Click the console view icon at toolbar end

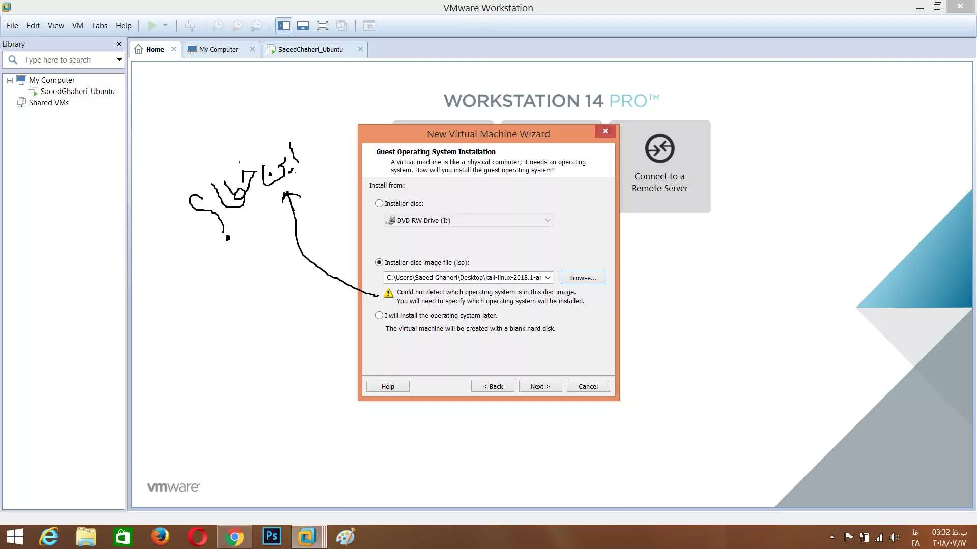coord(369,25)
